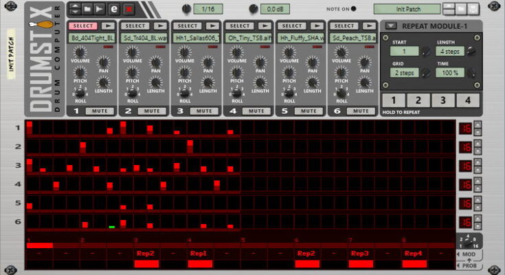This screenshot has height=275, width=505.
Task: Switch to the PROB lane tab
Action: [x=469, y=265]
